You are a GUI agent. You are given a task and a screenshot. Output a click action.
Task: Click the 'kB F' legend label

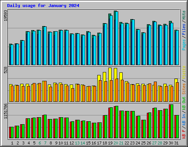(x=184, y=134)
